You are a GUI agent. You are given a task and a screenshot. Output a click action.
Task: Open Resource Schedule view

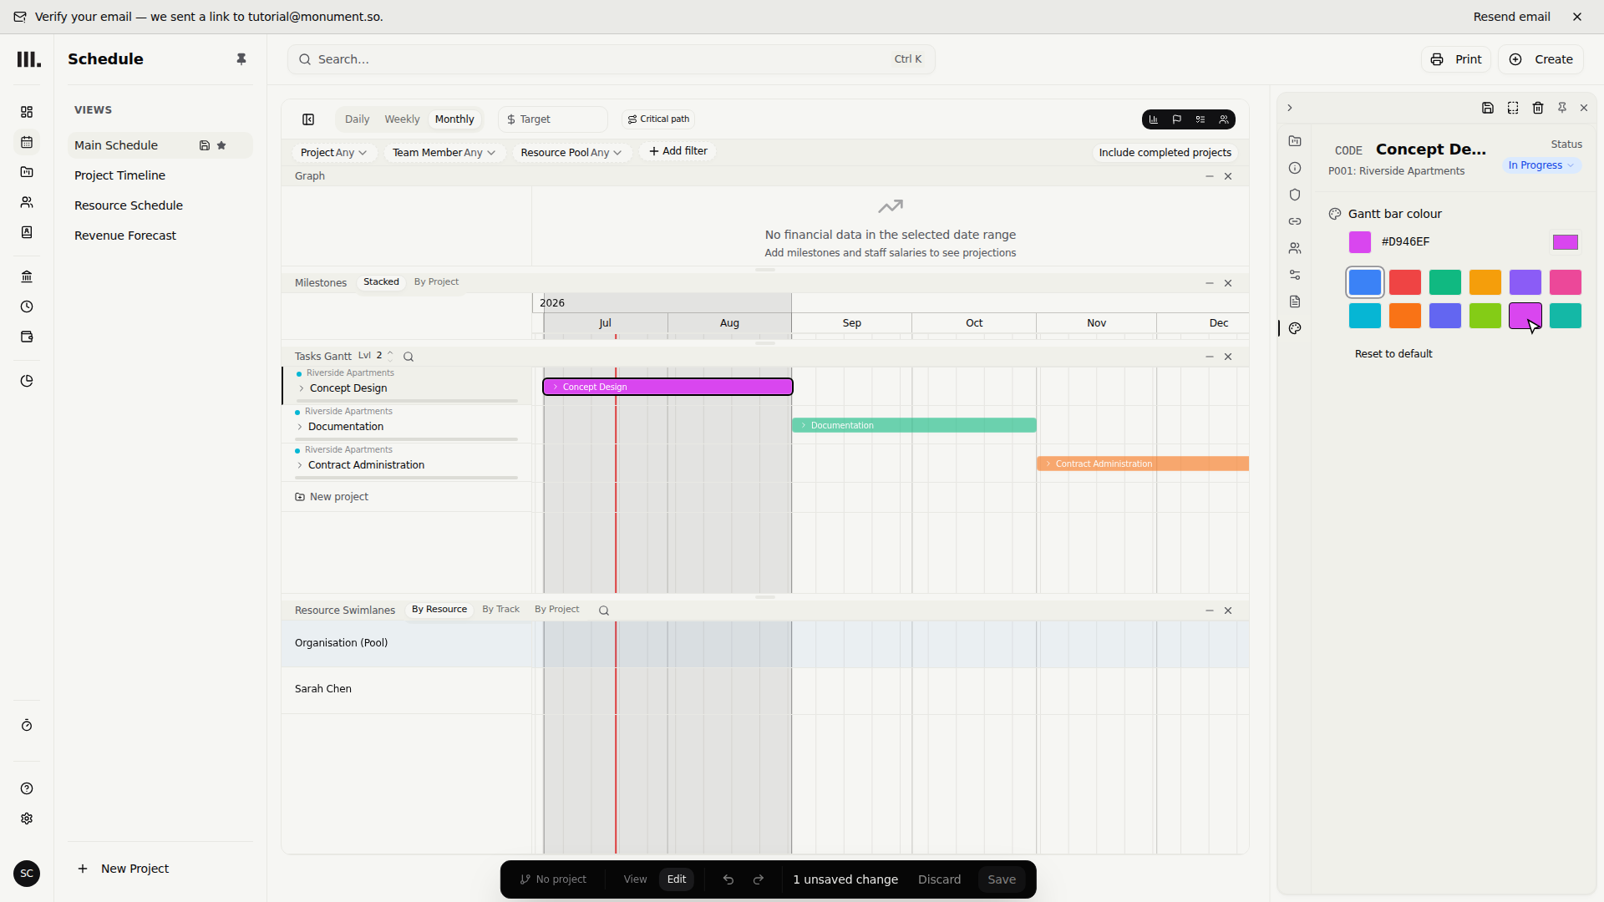129,205
